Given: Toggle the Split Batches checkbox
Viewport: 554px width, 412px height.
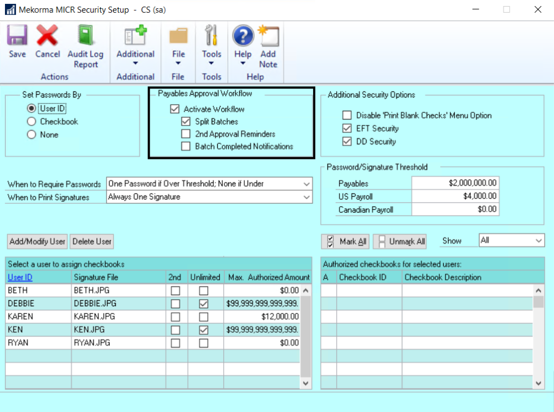Looking at the screenshot, I should pyautogui.click(x=186, y=121).
